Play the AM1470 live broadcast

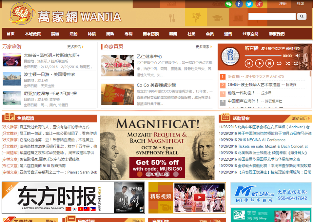pyautogui.click(x=259, y=63)
